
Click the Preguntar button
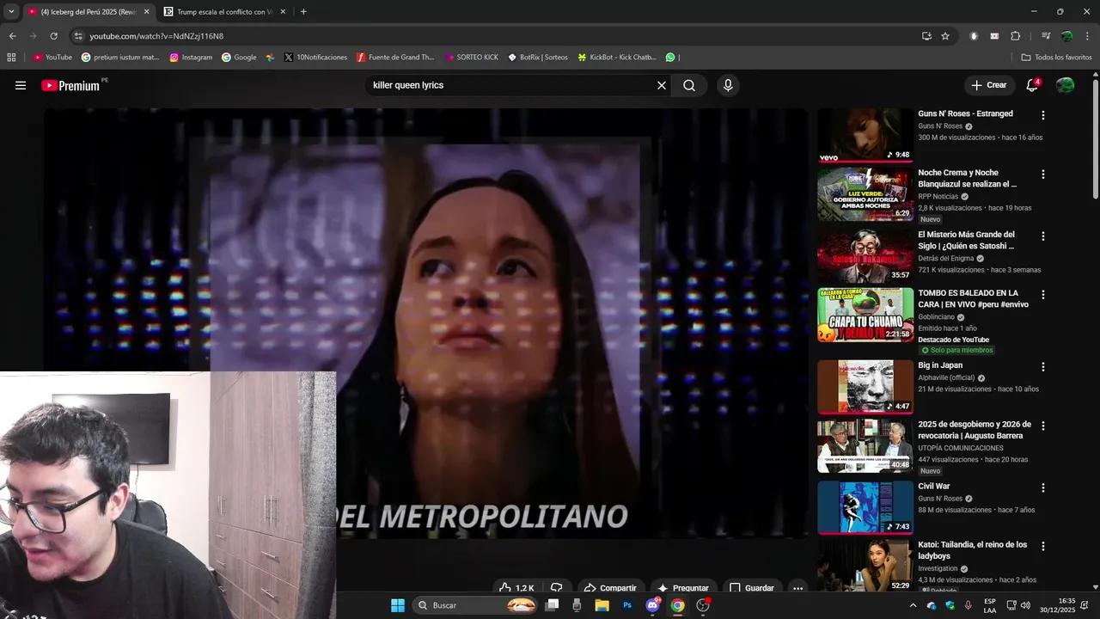683,588
